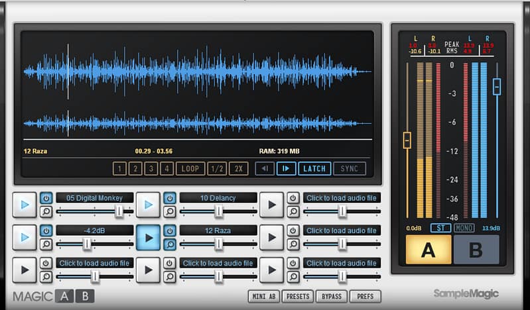This screenshot has height=310, width=530.
Task: Click the lower waveform in the display
Action: click(198, 124)
